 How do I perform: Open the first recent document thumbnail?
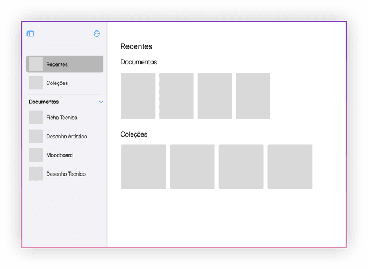(138, 96)
